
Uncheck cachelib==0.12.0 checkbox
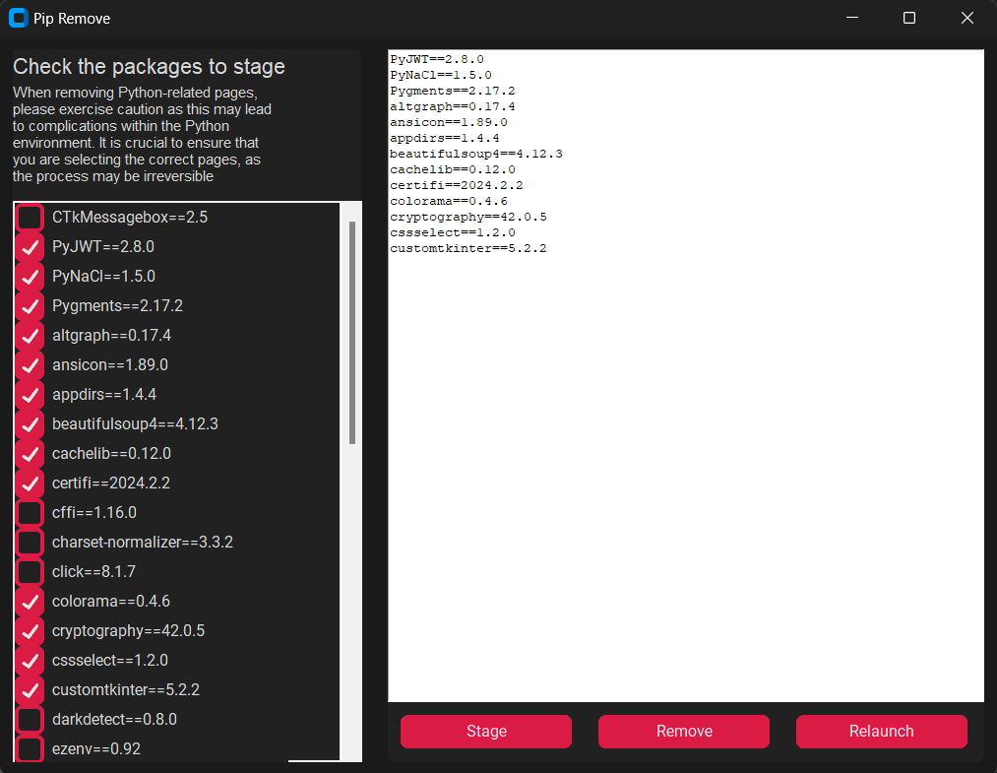[30, 454]
